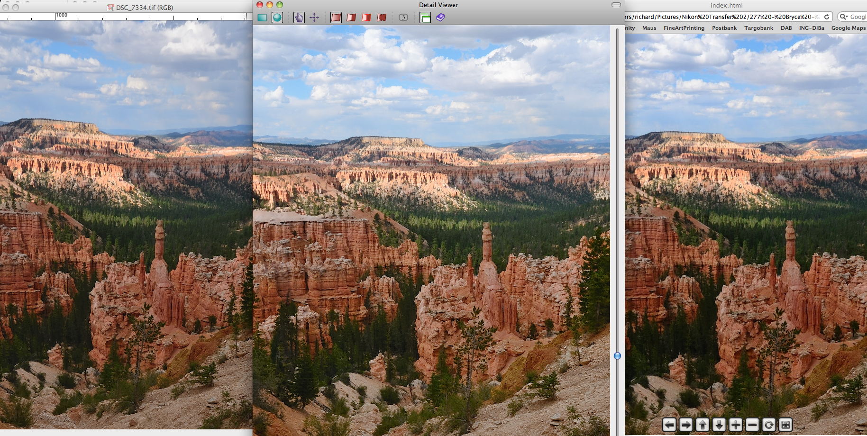Click the toolbar toggle pill button

pyautogui.click(x=616, y=5)
